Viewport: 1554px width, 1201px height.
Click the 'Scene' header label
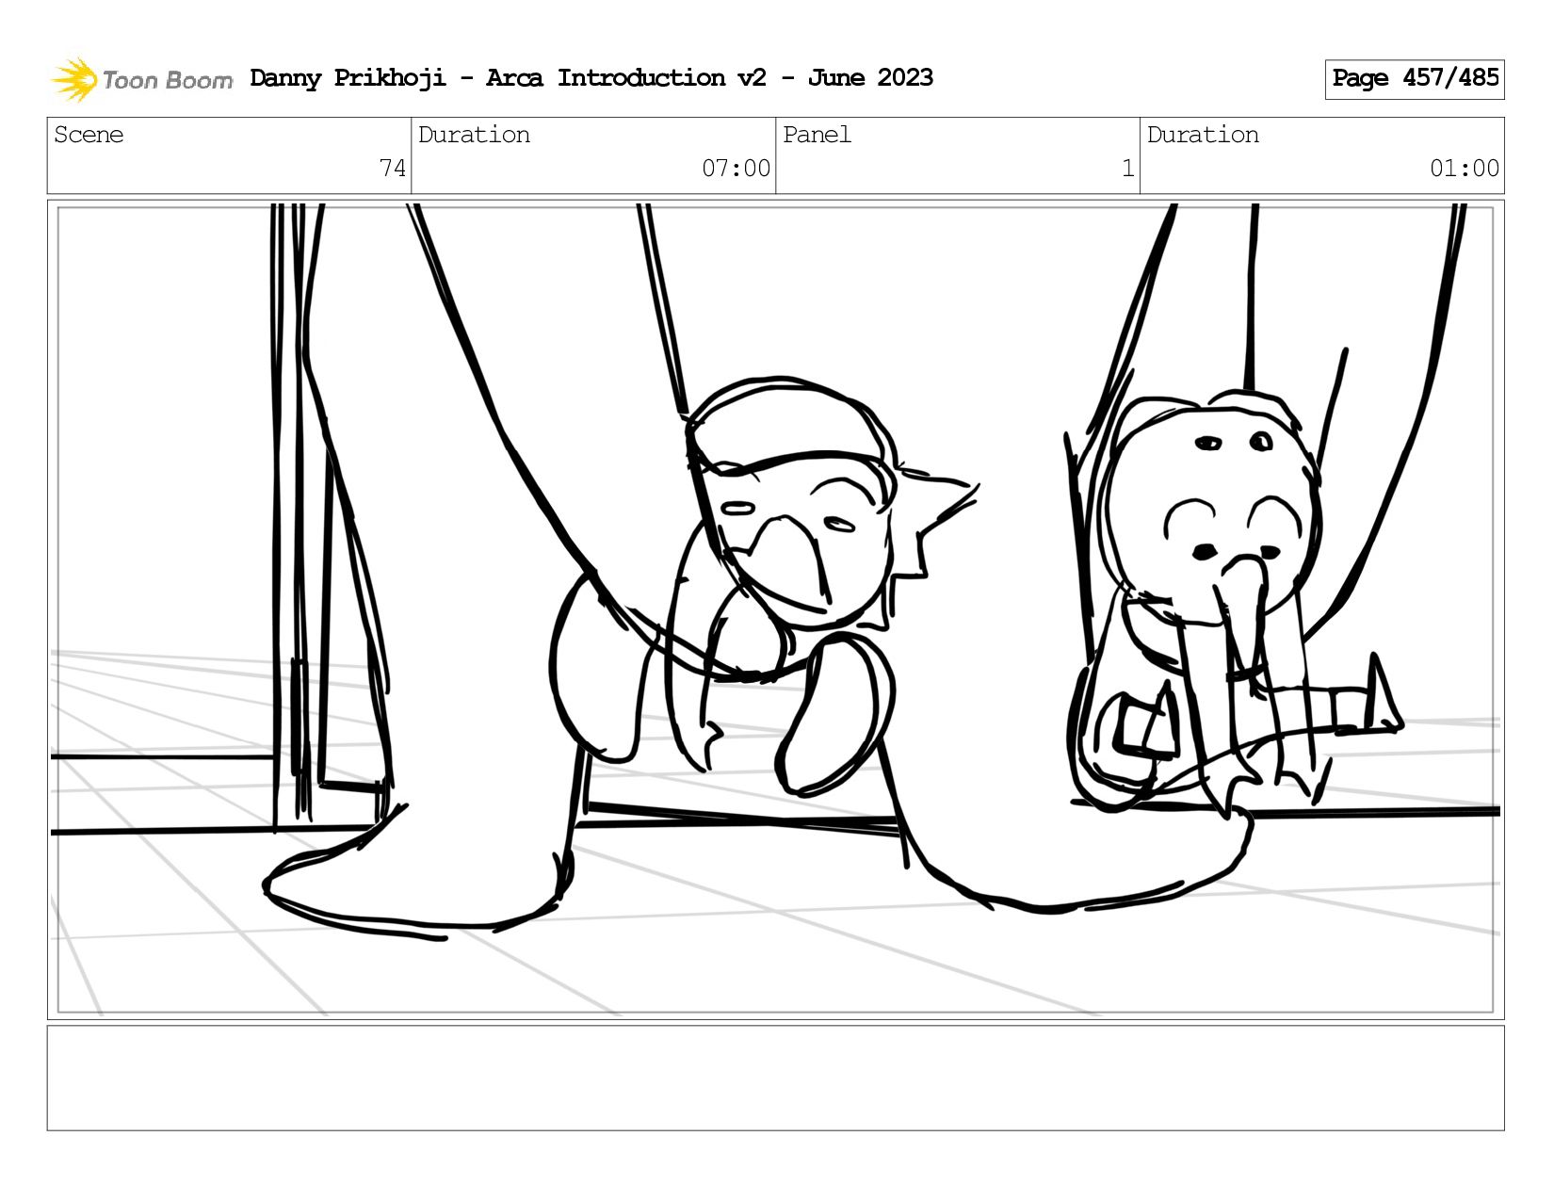pyautogui.click(x=89, y=135)
